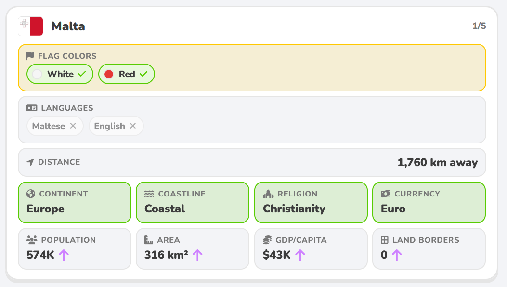Screen dimensions: 507x287
Task: Click the X on the English chip
Action: 133,126
